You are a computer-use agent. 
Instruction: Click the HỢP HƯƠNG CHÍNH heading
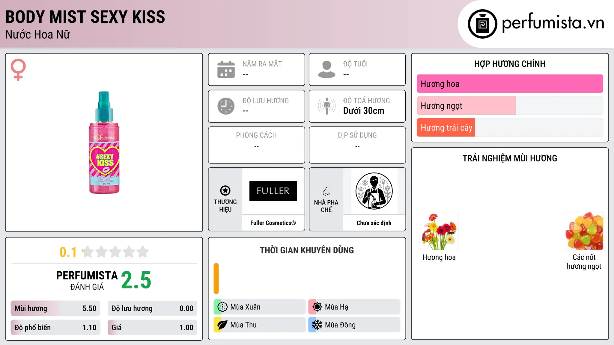(510, 64)
